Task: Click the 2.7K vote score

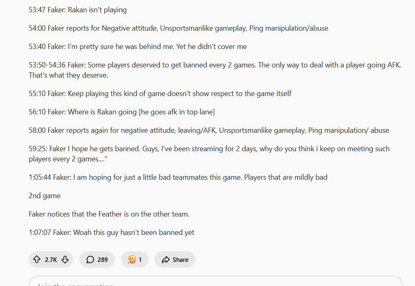Action: [51, 259]
